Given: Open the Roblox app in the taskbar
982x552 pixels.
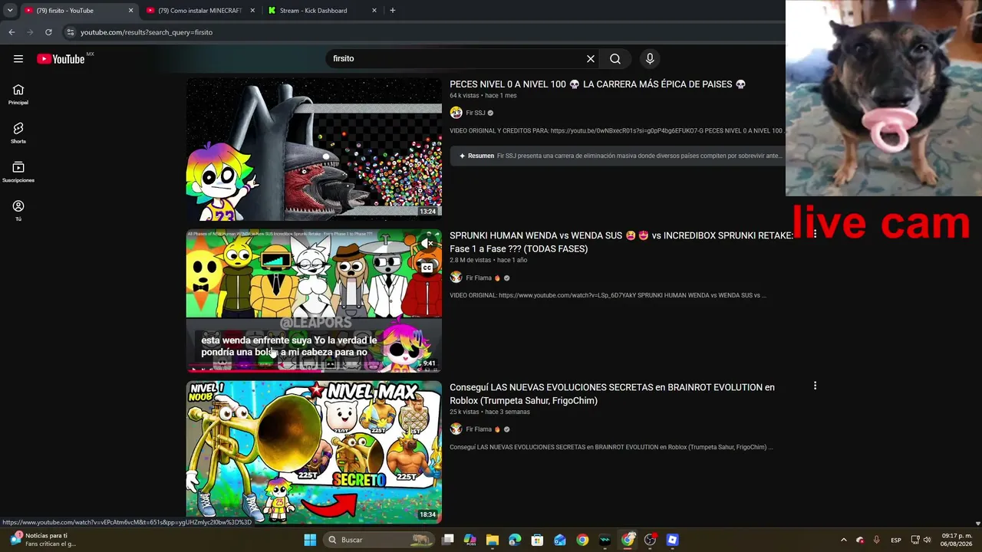Looking at the screenshot, I should coord(673,540).
